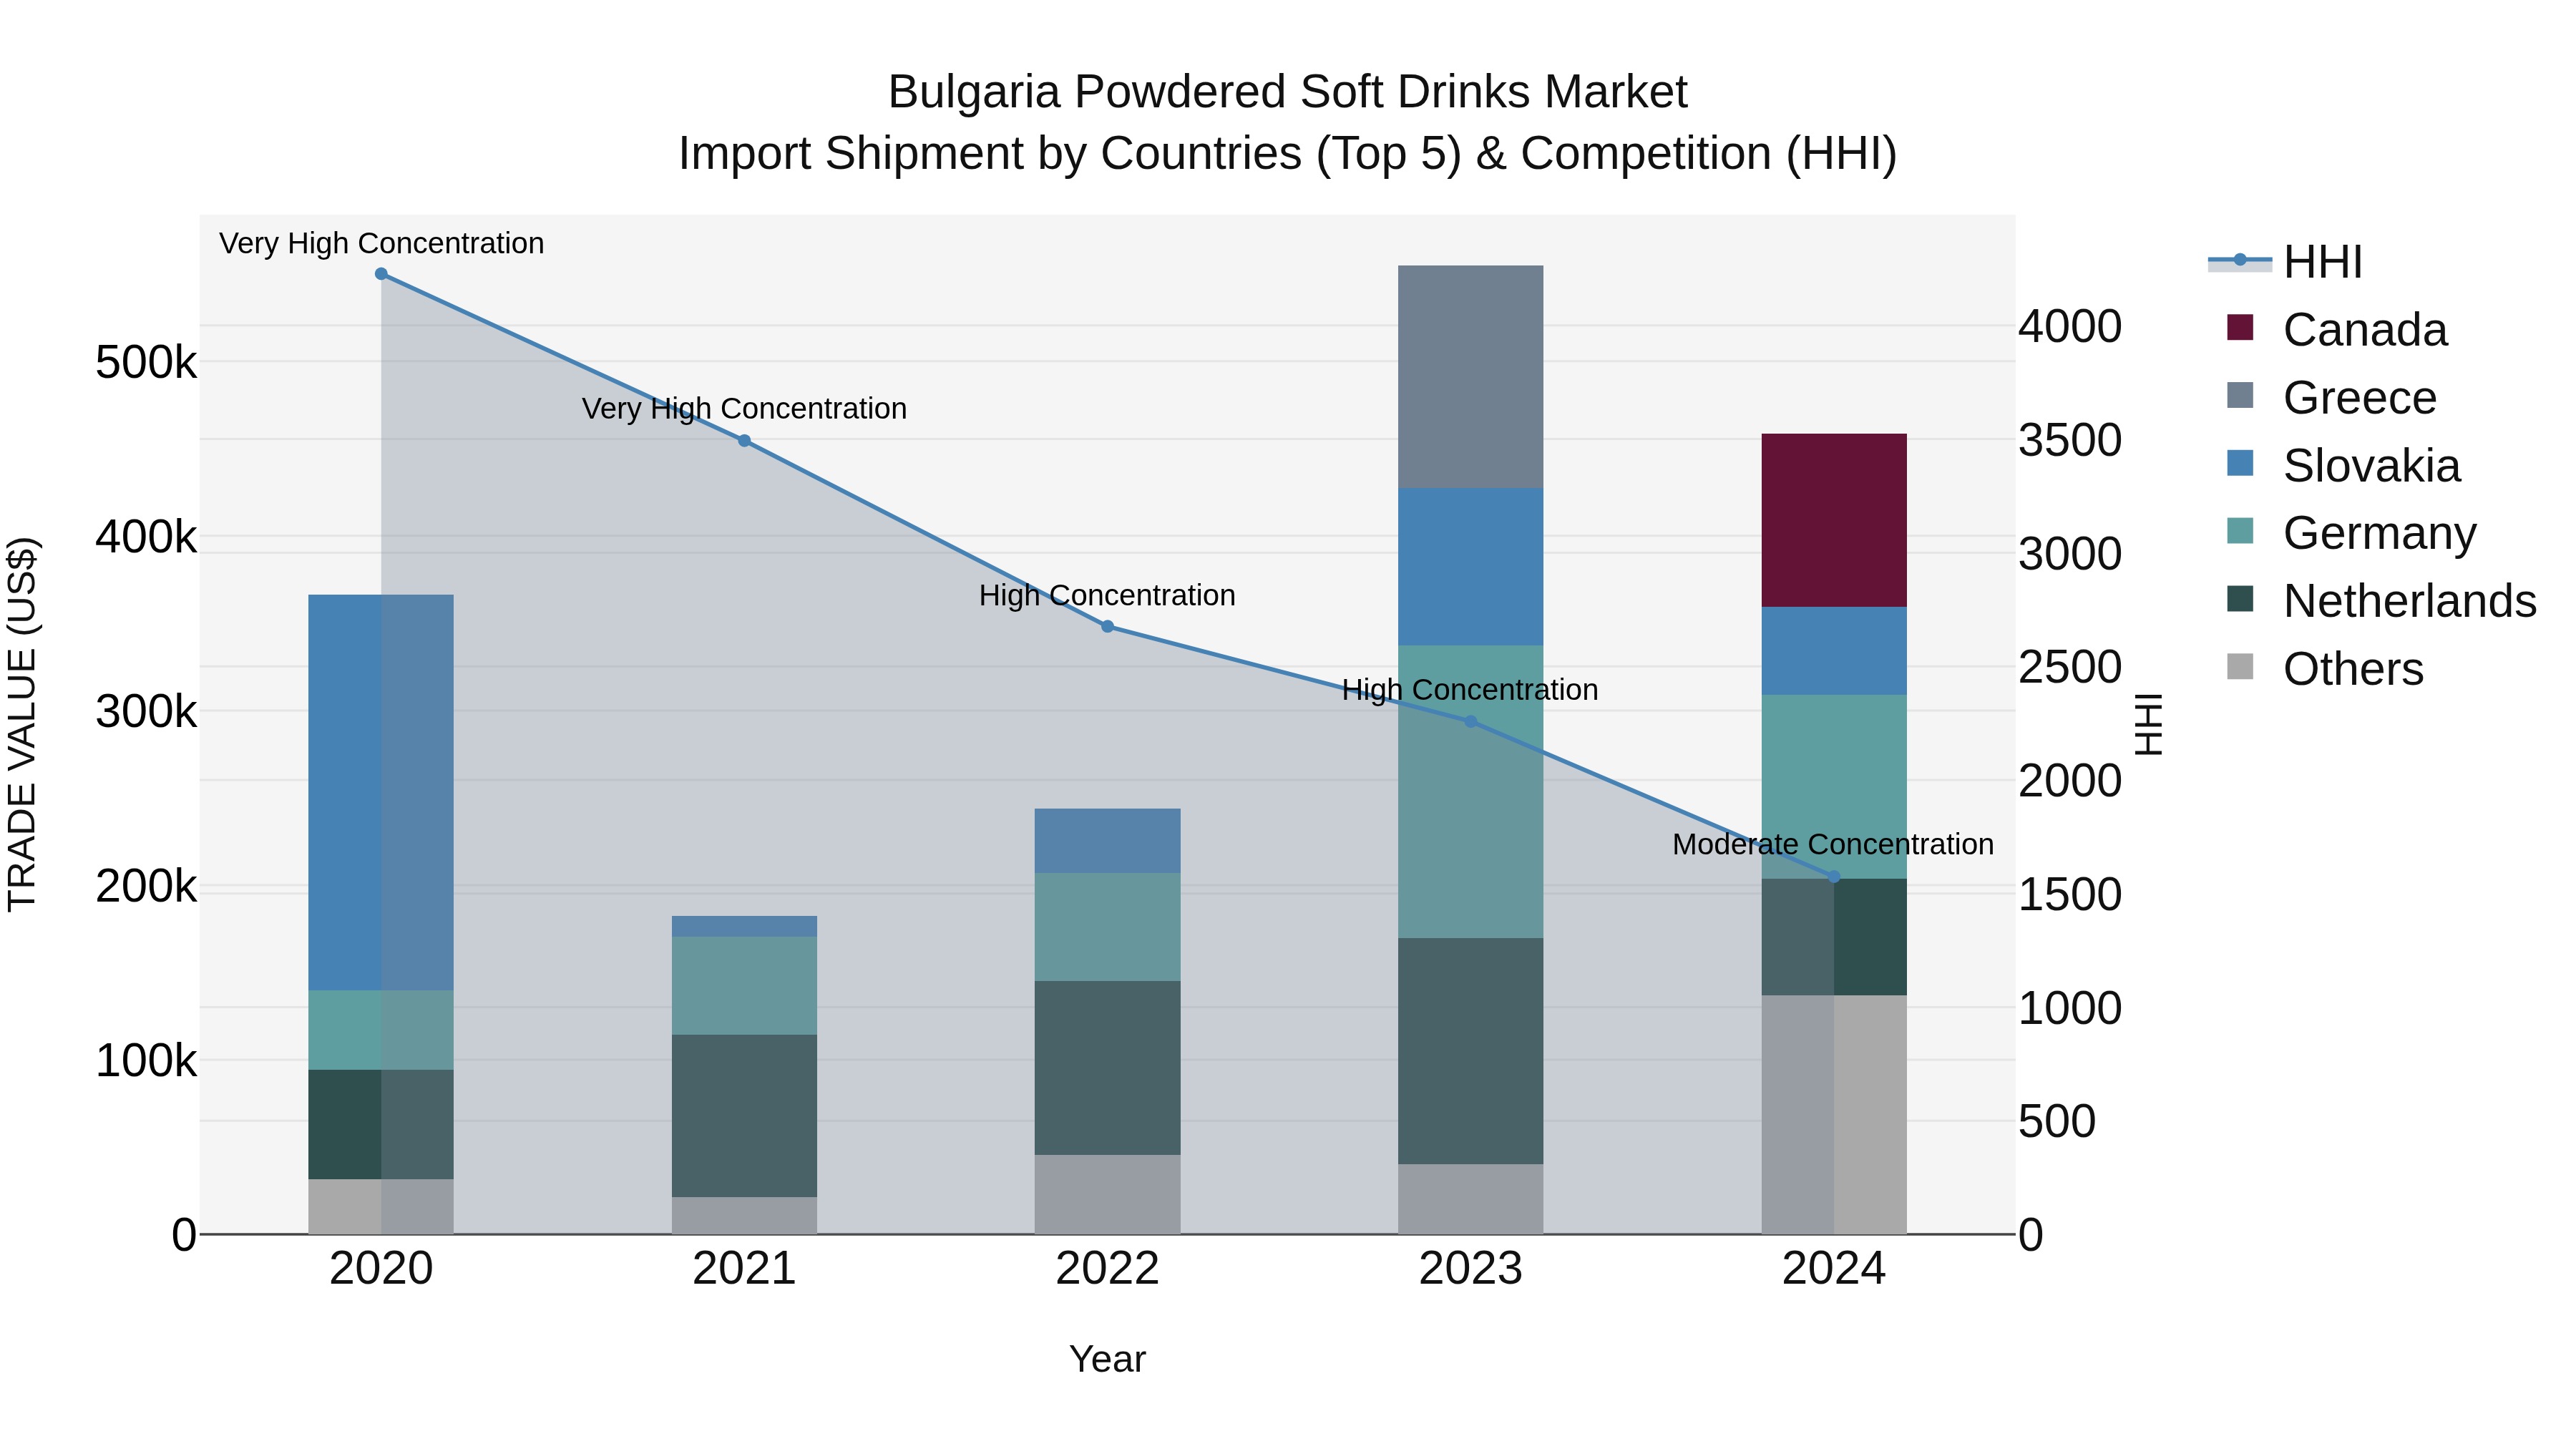Click the Germany segment of 2021 bar

(x=744, y=987)
